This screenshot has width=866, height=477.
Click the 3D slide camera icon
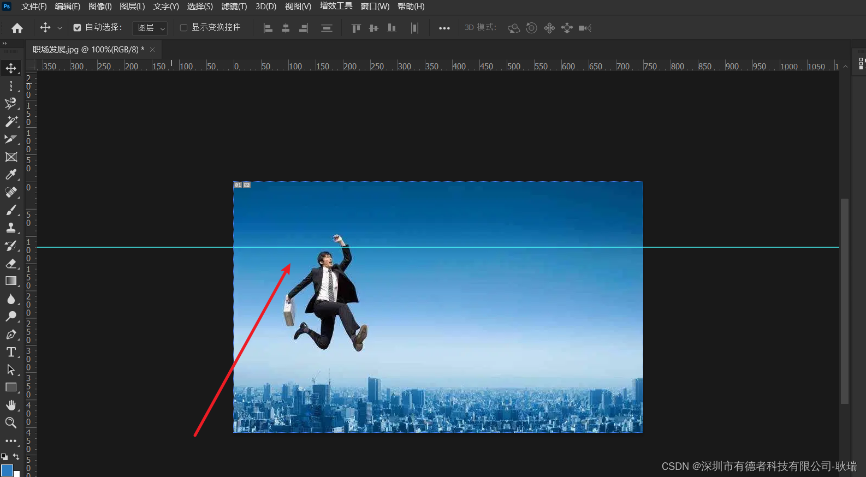(567, 28)
